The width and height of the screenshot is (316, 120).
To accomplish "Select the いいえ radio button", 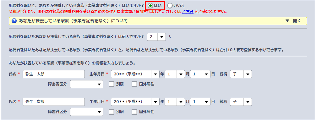I will pos(170,5).
